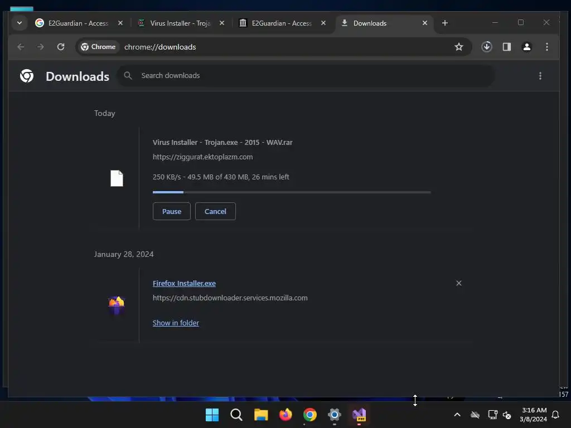Click the Search downloads field
Image resolution: width=571 pixels, height=428 pixels.
click(x=306, y=76)
